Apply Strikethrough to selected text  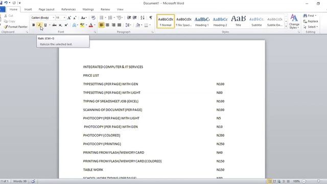(55, 25)
